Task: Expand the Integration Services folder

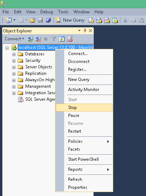Action: pyautogui.click(x=14, y=93)
